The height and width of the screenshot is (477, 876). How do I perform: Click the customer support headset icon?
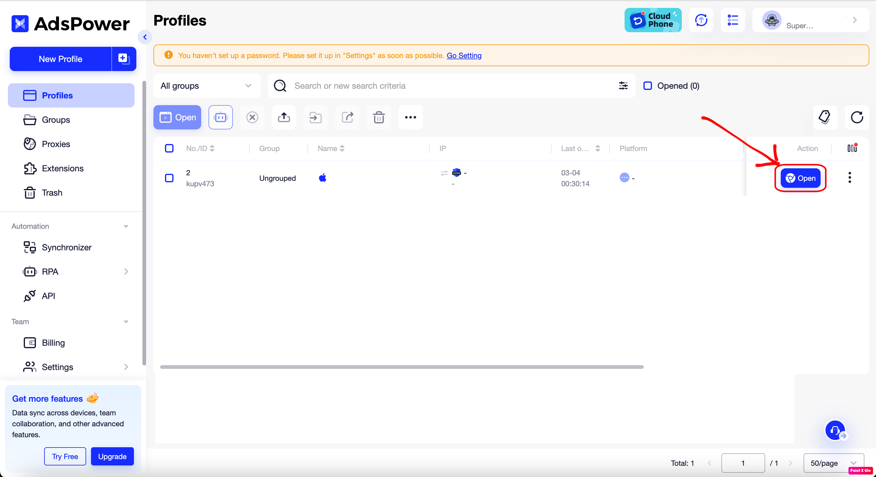pos(835,430)
